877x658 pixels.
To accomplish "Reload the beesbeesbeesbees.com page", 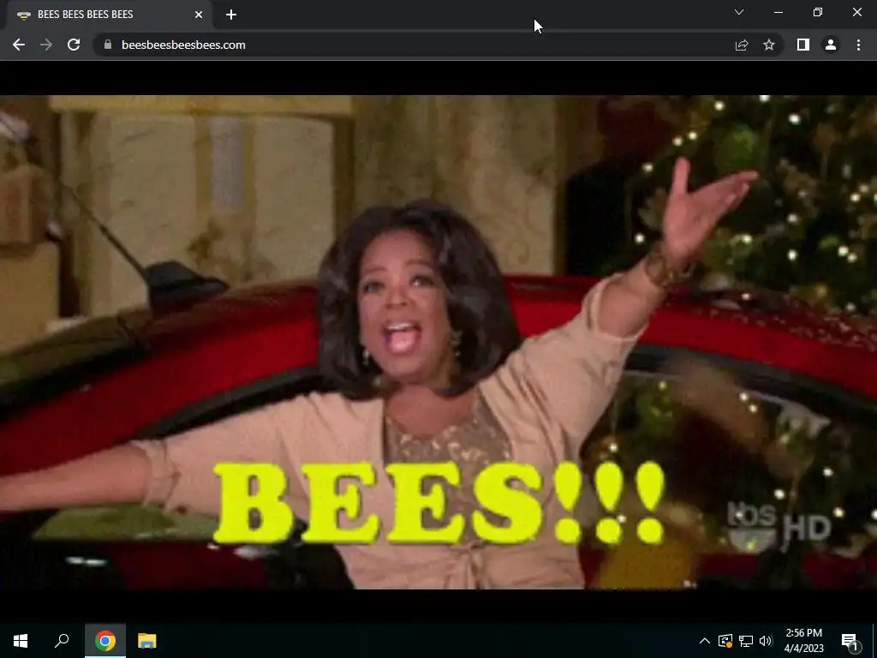I will pyautogui.click(x=74, y=45).
